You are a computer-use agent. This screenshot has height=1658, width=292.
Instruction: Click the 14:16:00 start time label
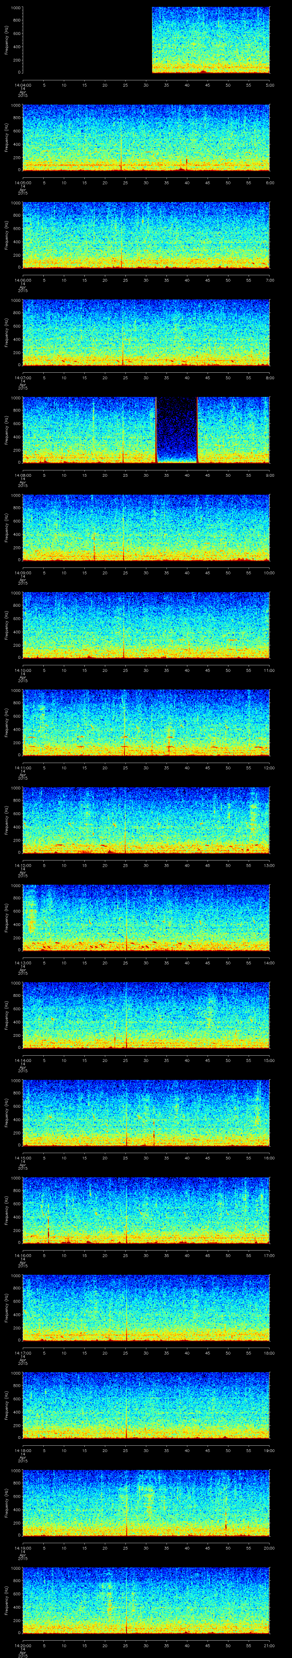pos(23,1255)
